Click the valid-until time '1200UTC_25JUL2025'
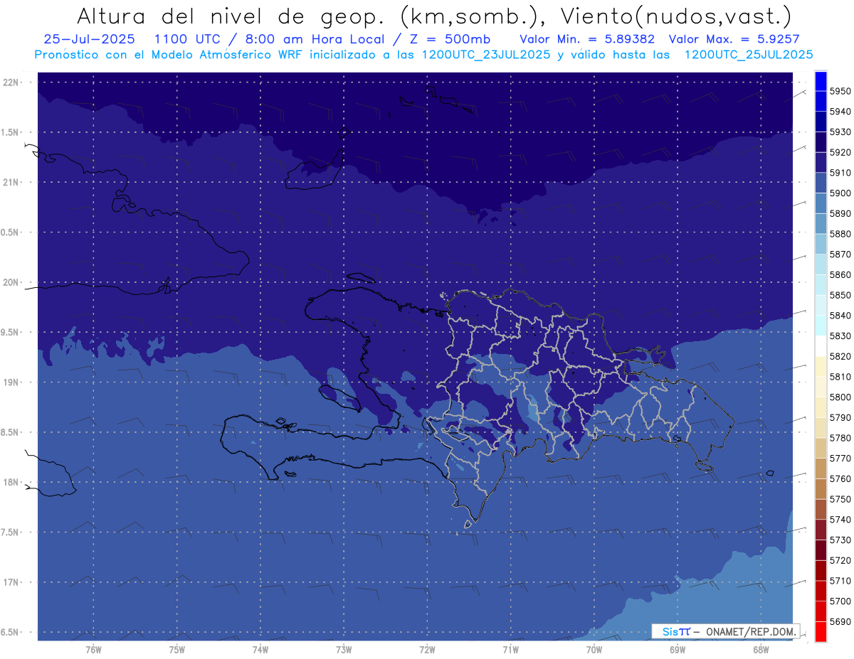The height and width of the screenshot is (659, 854). (748, 55)
